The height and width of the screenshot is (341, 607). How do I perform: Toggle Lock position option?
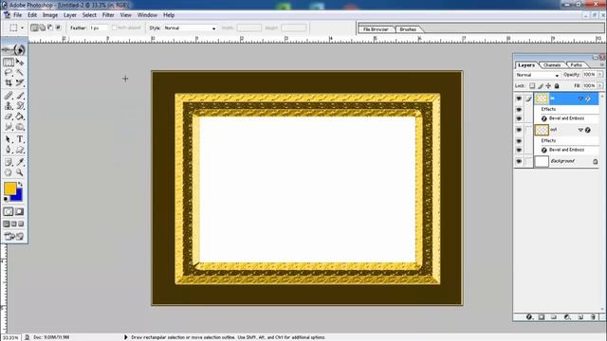(548, 86)
